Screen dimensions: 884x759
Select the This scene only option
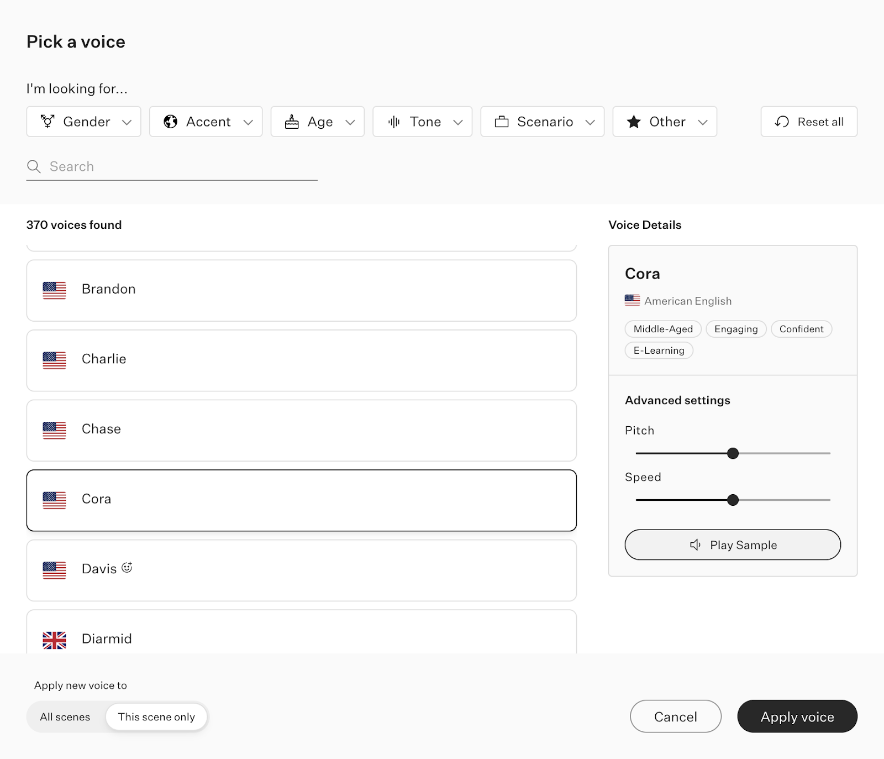(156, 717)
